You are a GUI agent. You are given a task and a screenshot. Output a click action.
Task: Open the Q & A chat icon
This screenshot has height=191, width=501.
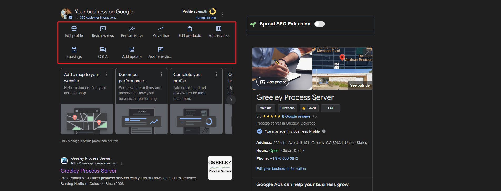103,50
